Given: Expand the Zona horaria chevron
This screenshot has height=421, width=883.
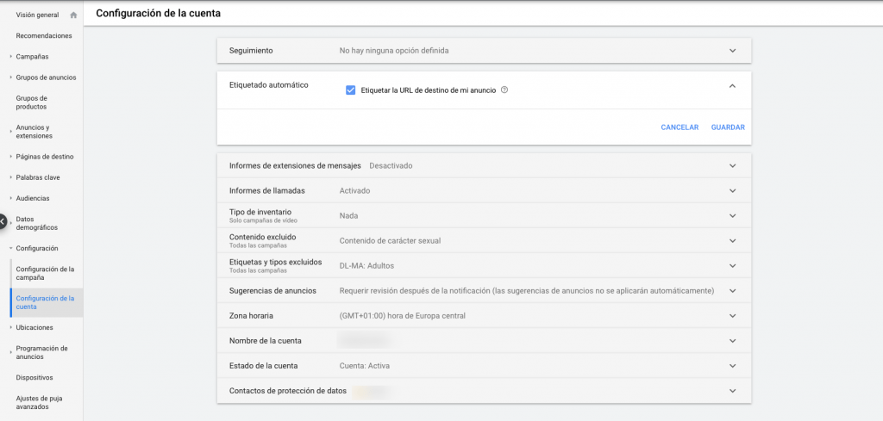Looking at the screenshot, I should click(x=732, y=316).
